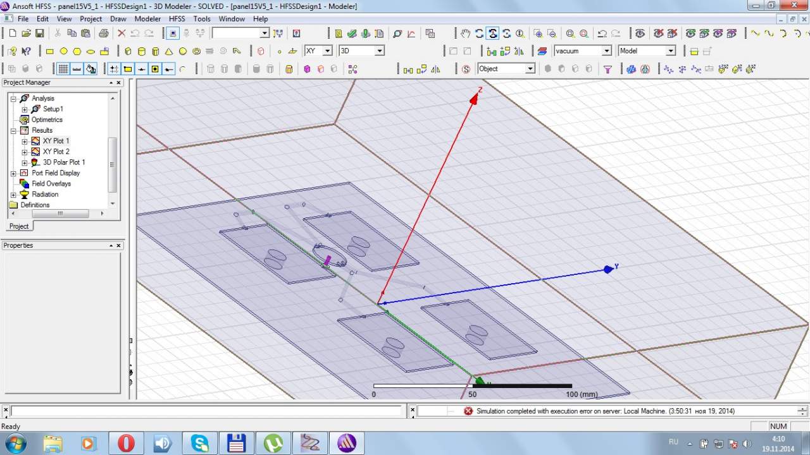Select the Draw rectangle tool

pos(50,51)
